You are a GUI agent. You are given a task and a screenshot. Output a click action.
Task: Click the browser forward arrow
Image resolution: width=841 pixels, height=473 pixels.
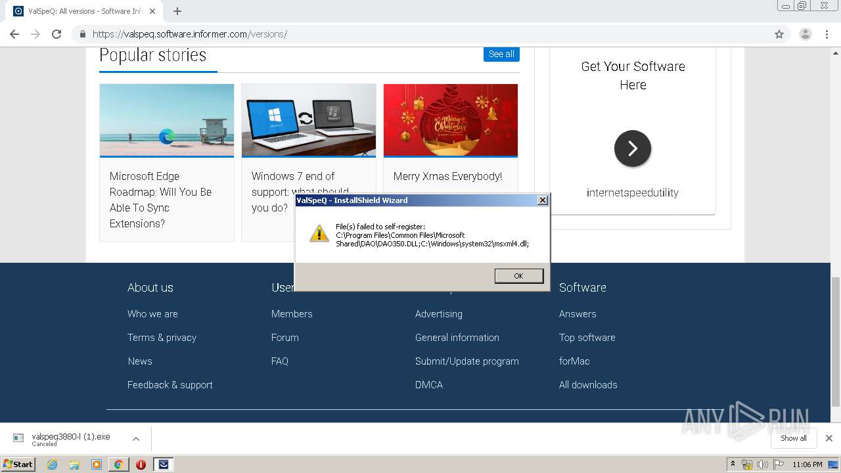coord(35,34)
